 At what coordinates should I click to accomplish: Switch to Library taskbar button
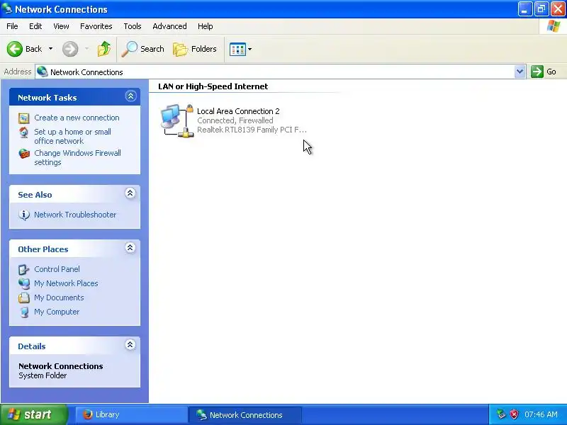(x=131, y=414)
